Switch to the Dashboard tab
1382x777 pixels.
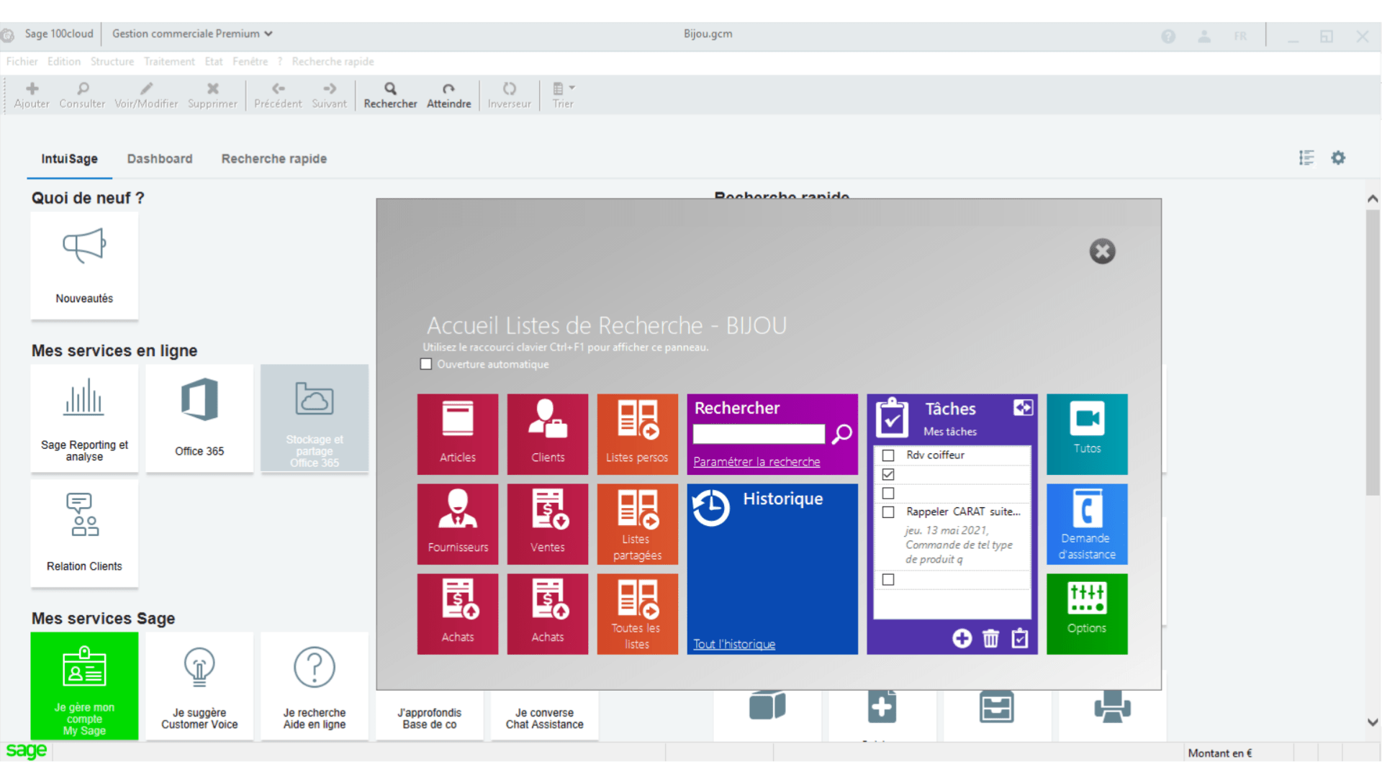click(x=160, y=159)
